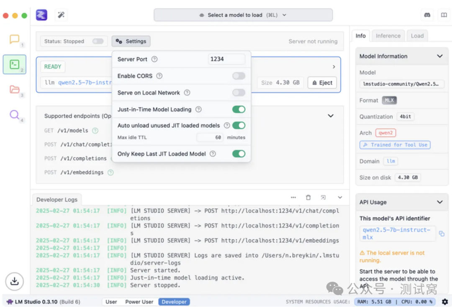This screenshot has width=452, height=307.
Task: Clear logs with the trash icon
Action: tap(308, 198)
